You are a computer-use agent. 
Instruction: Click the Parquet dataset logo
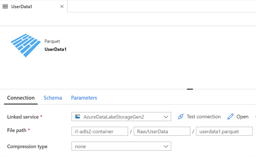[25, 45]
